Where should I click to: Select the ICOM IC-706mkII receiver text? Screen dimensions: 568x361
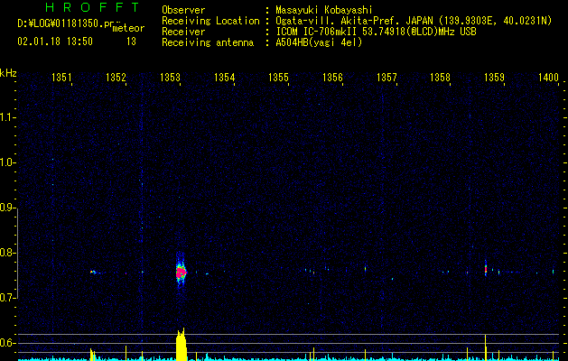pyautogui.click(x=318, y=32)
